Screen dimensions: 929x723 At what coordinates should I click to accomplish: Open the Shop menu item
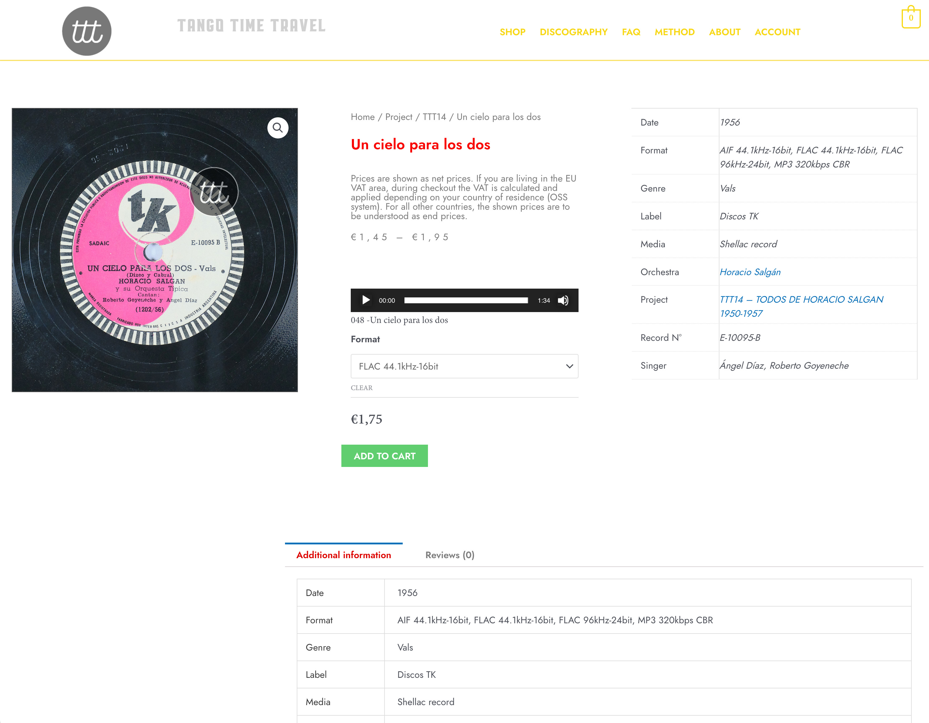pos(512,32)
